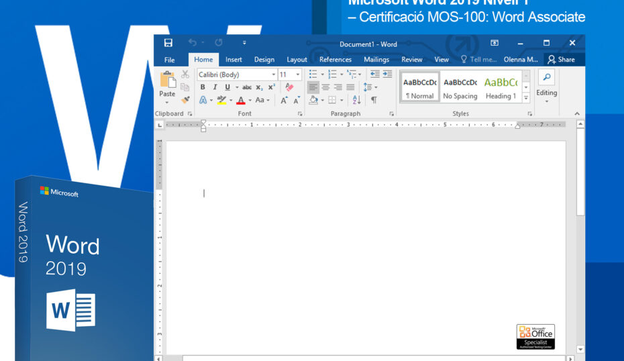
Task: Toggle Underline formatting
Action: pos(227,87)
